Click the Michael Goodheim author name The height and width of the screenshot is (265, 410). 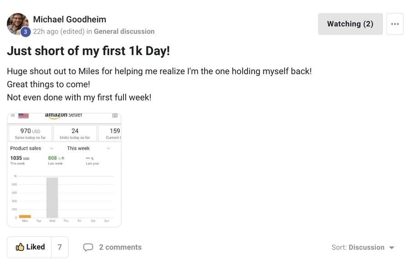(x=70, y=19)
